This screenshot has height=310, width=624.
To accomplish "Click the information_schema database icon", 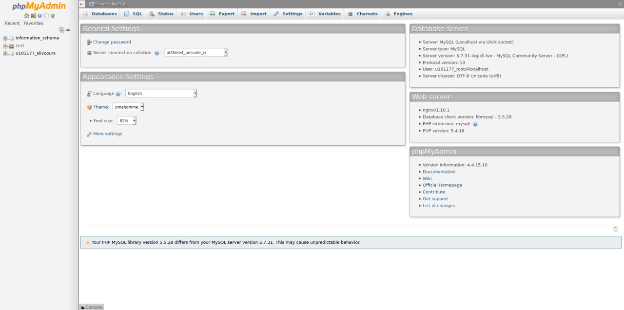I will (x=12, y=38).
